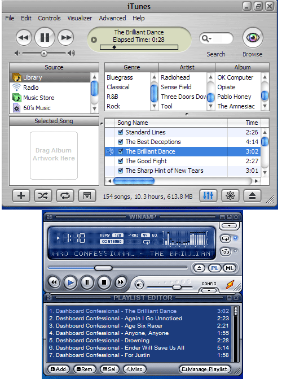Click Winamp next track button
Viewport: 282px width, 379px height.
coord(121,282)
